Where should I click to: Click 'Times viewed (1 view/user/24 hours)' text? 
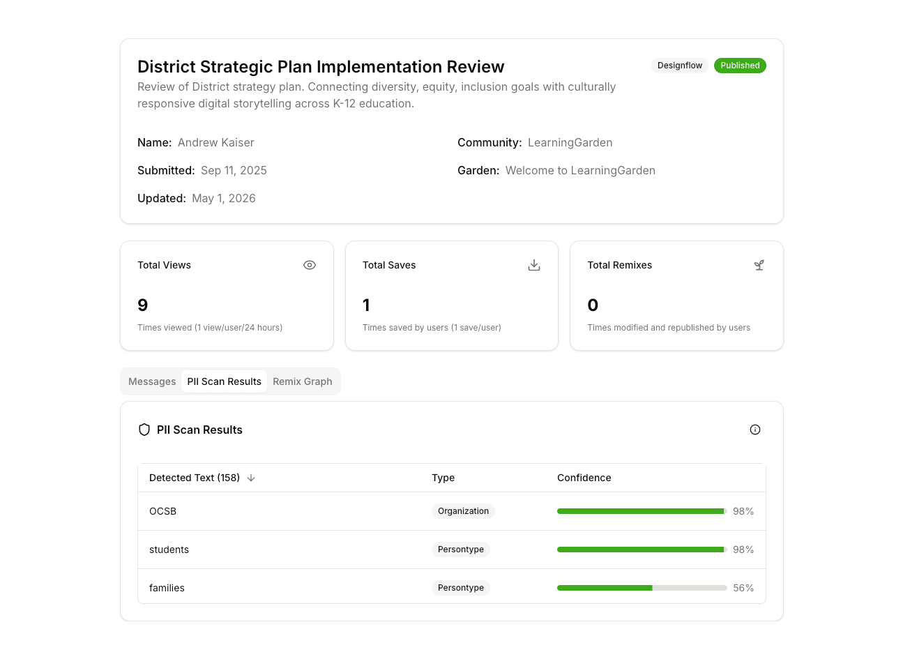[210, 328]
